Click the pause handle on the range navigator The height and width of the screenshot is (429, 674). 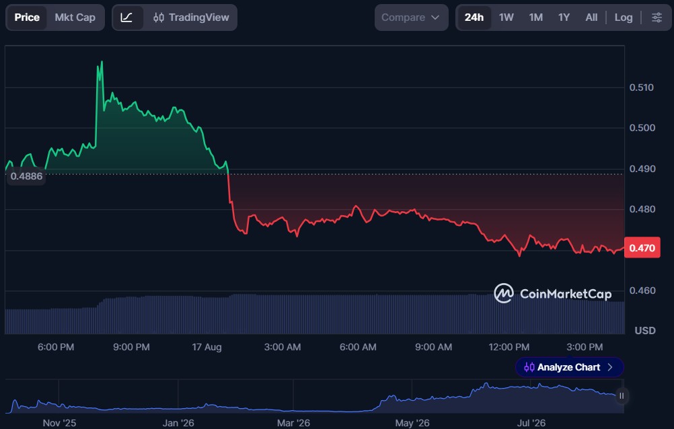(x=621, y=395)
